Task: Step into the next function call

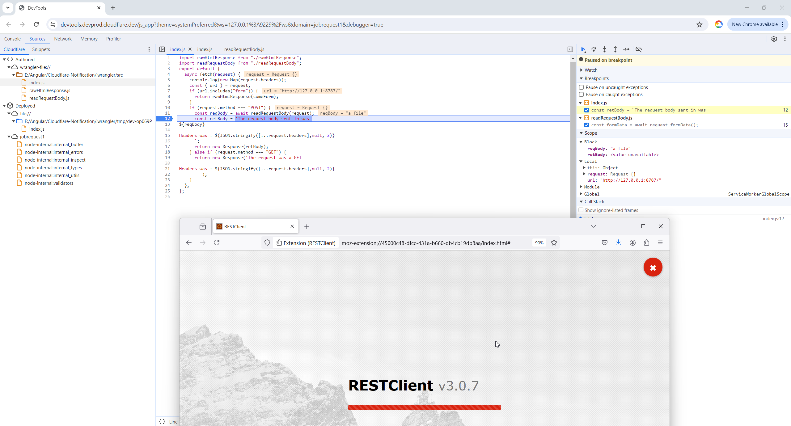Action: (605, 49)
